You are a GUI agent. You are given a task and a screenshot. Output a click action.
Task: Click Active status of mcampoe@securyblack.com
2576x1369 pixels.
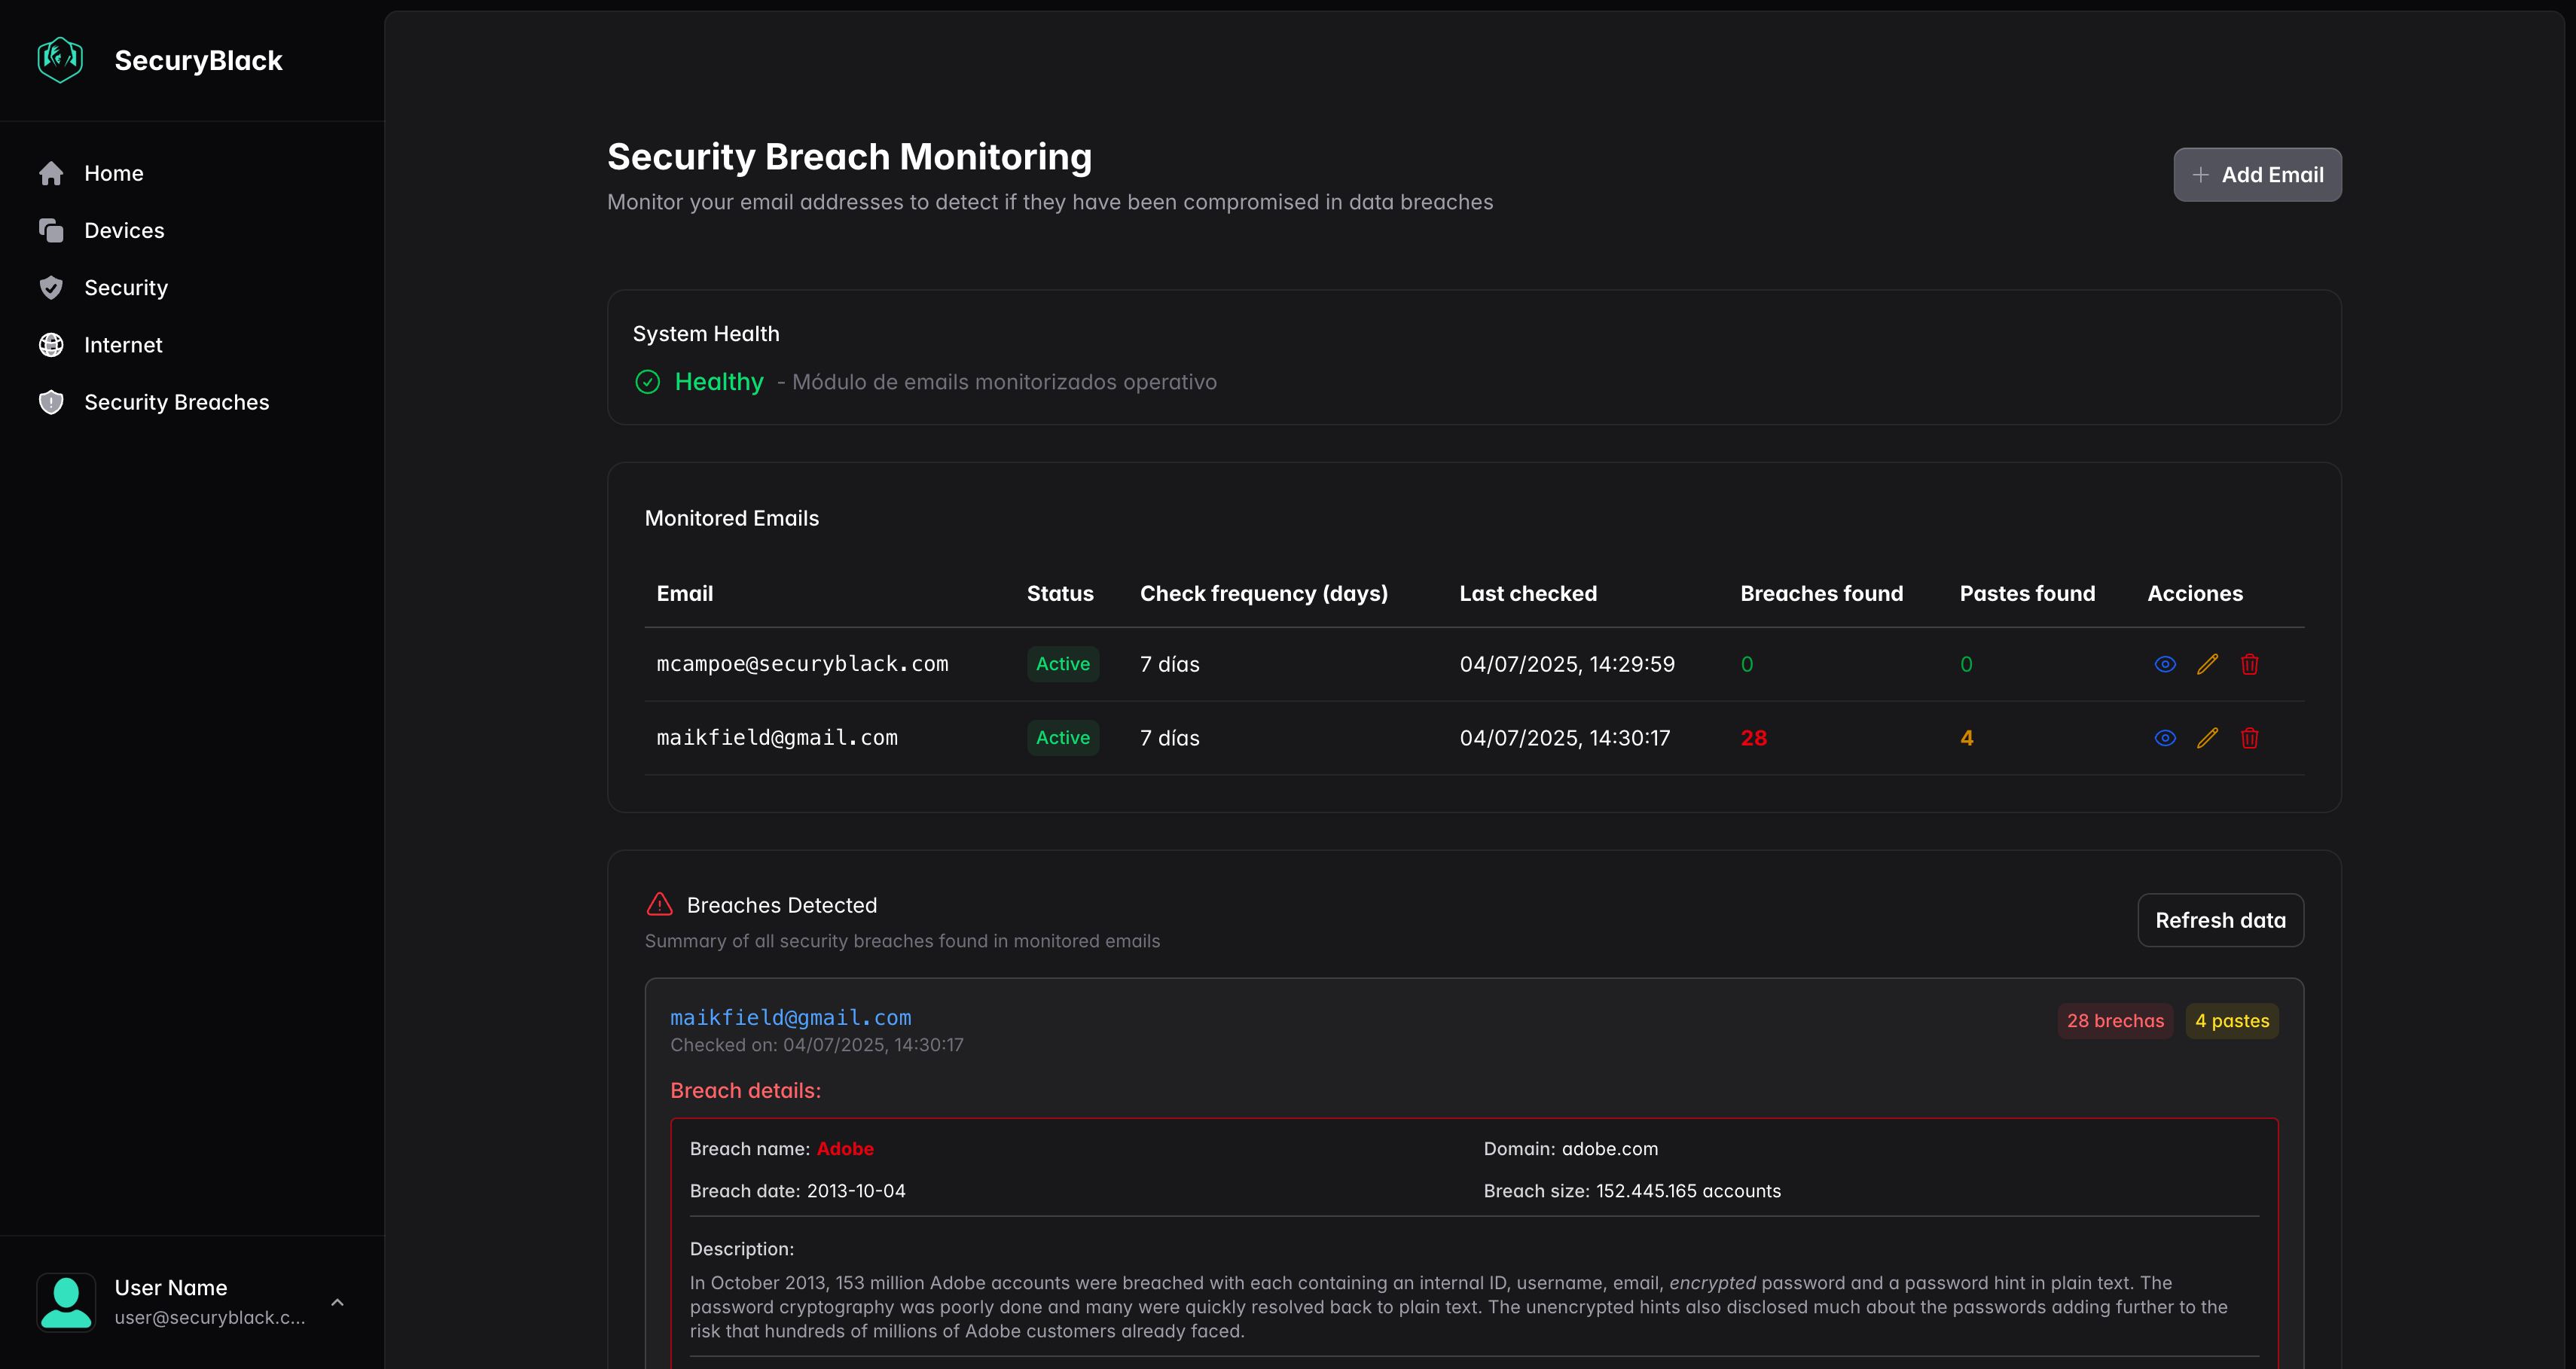tap(1062, 664)
